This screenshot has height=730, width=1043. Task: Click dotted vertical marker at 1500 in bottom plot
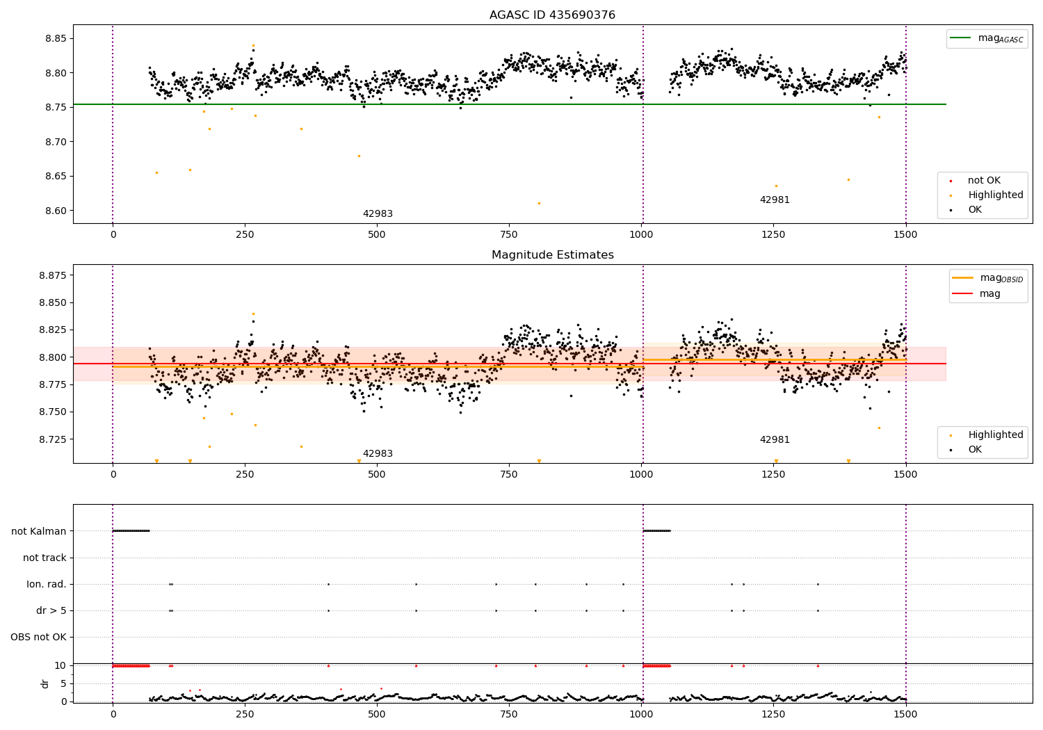[905, 603]
